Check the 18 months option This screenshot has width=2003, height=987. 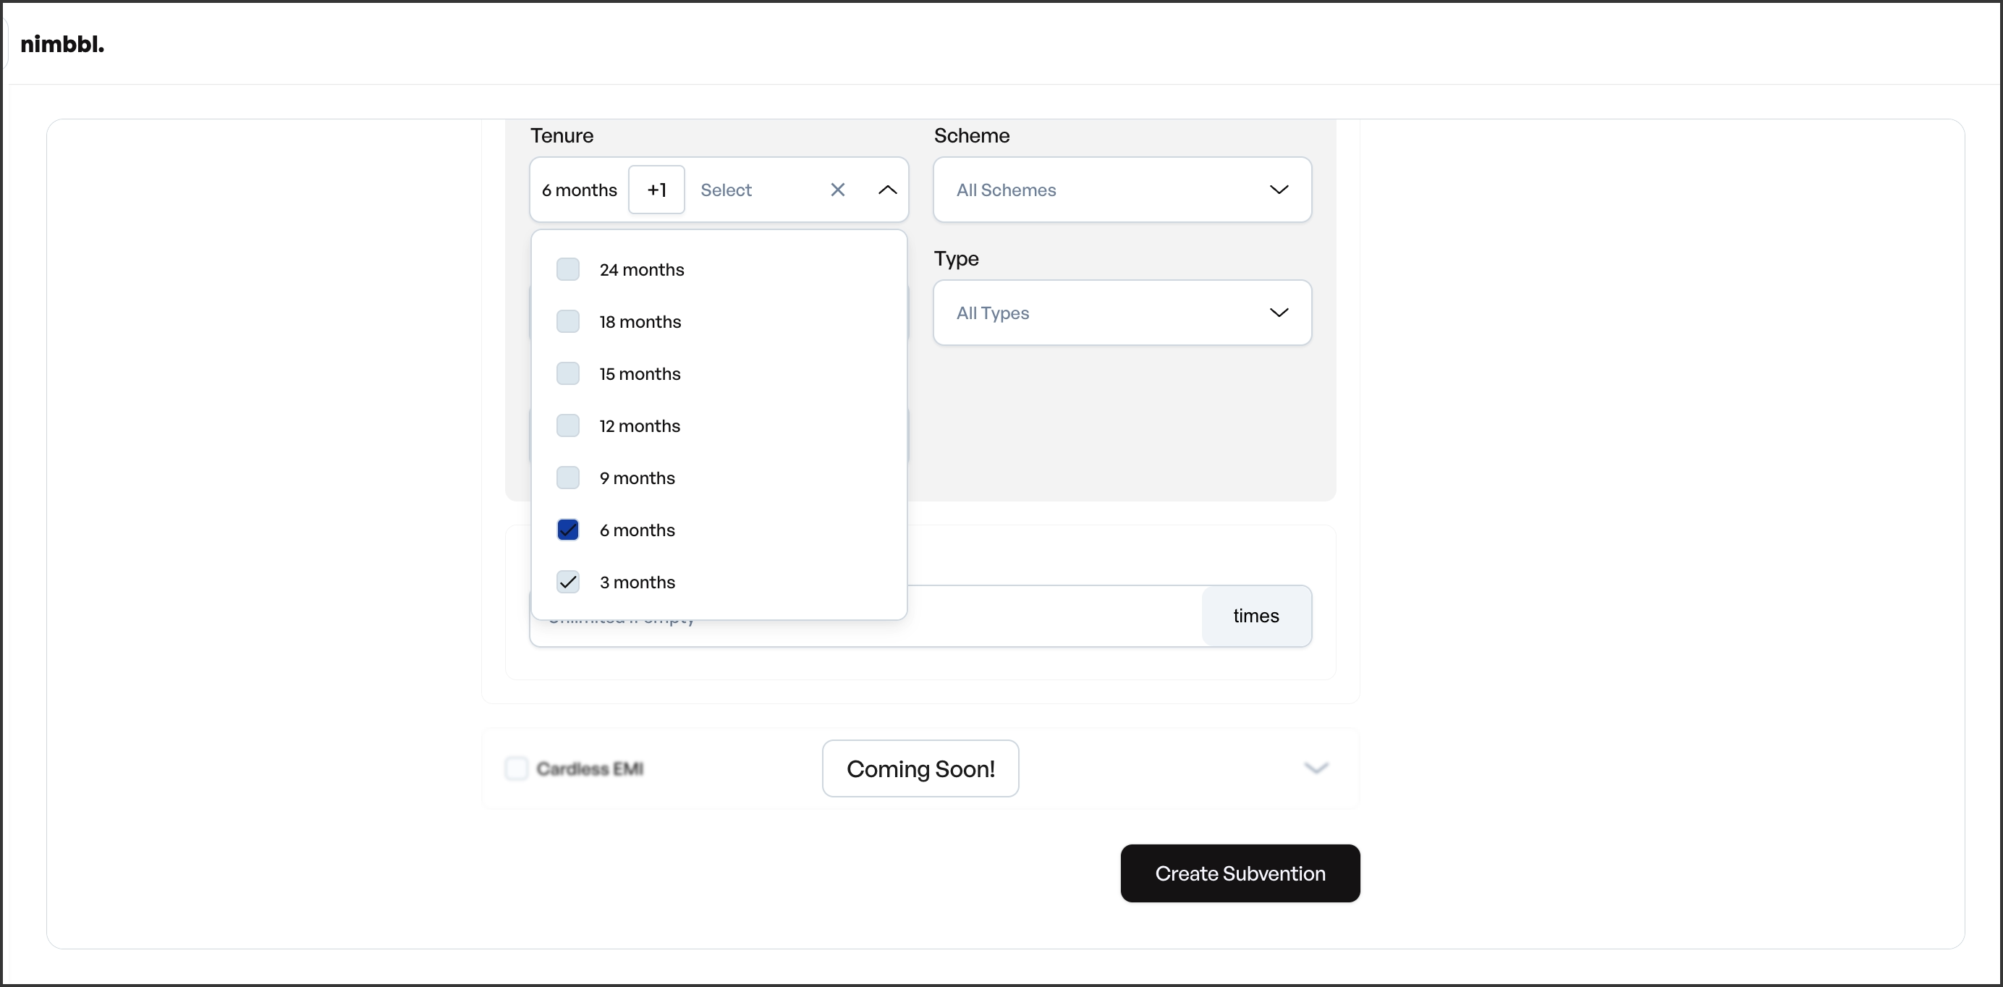coord(568,322)
